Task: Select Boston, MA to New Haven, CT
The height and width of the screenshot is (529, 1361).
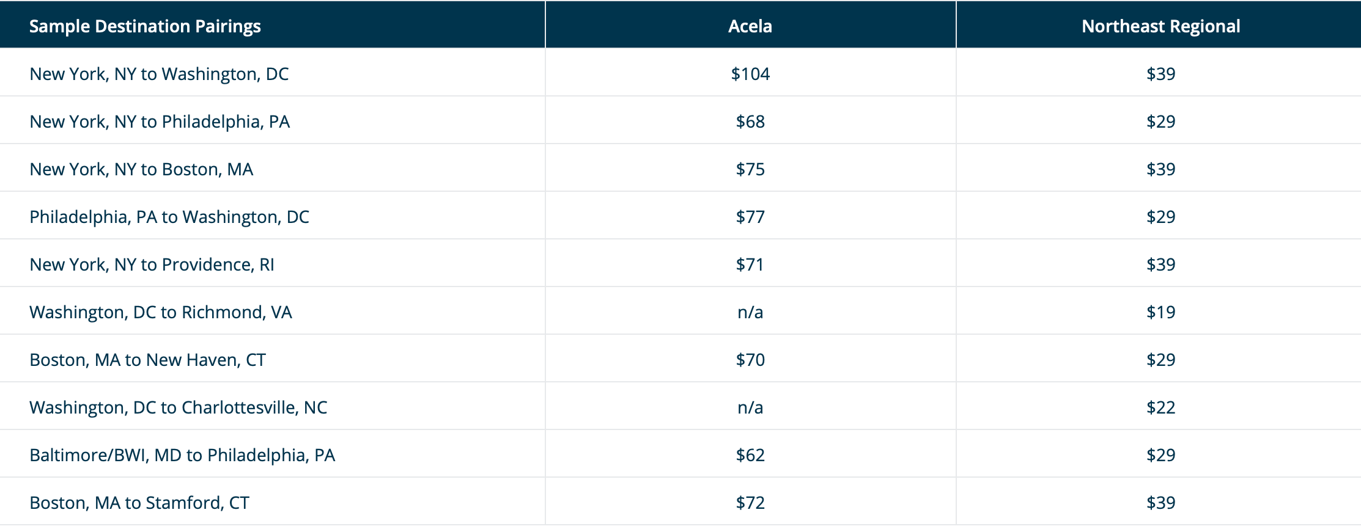Action: (147, 360)
